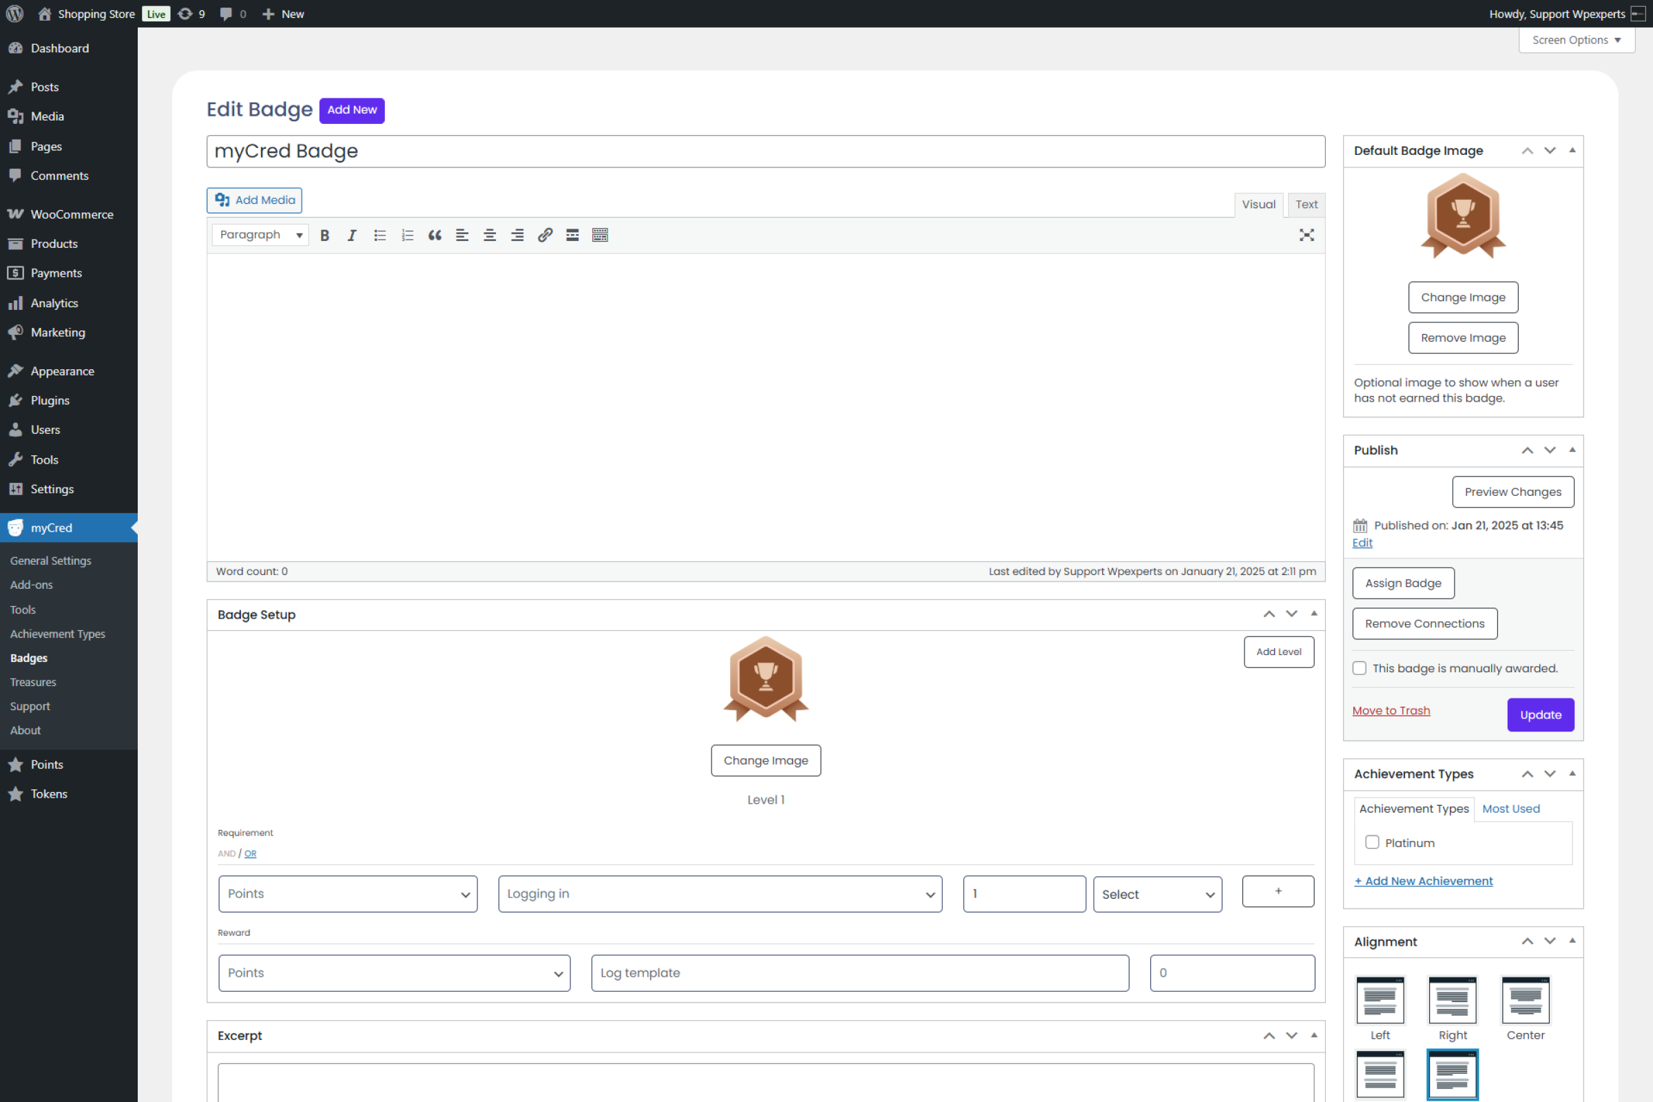The height and width of the screenshot is (1102, 1653).
Task: Toggle the editor toolbar kitchen sink
Action: (599, 236)
